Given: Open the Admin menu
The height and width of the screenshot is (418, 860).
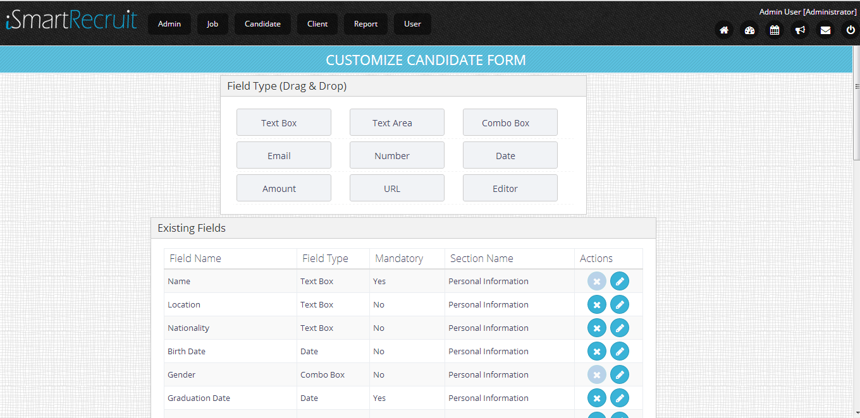Looking at the screenshot, I should (169, 24).
